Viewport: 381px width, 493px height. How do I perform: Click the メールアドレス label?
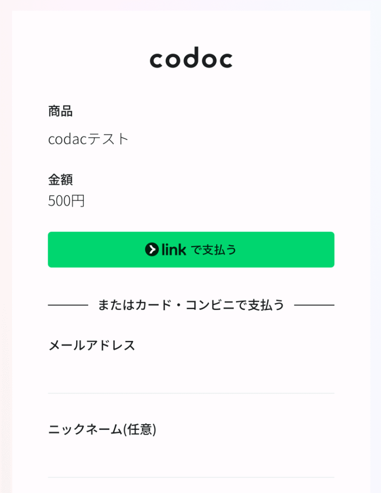(x=92, y=346)
